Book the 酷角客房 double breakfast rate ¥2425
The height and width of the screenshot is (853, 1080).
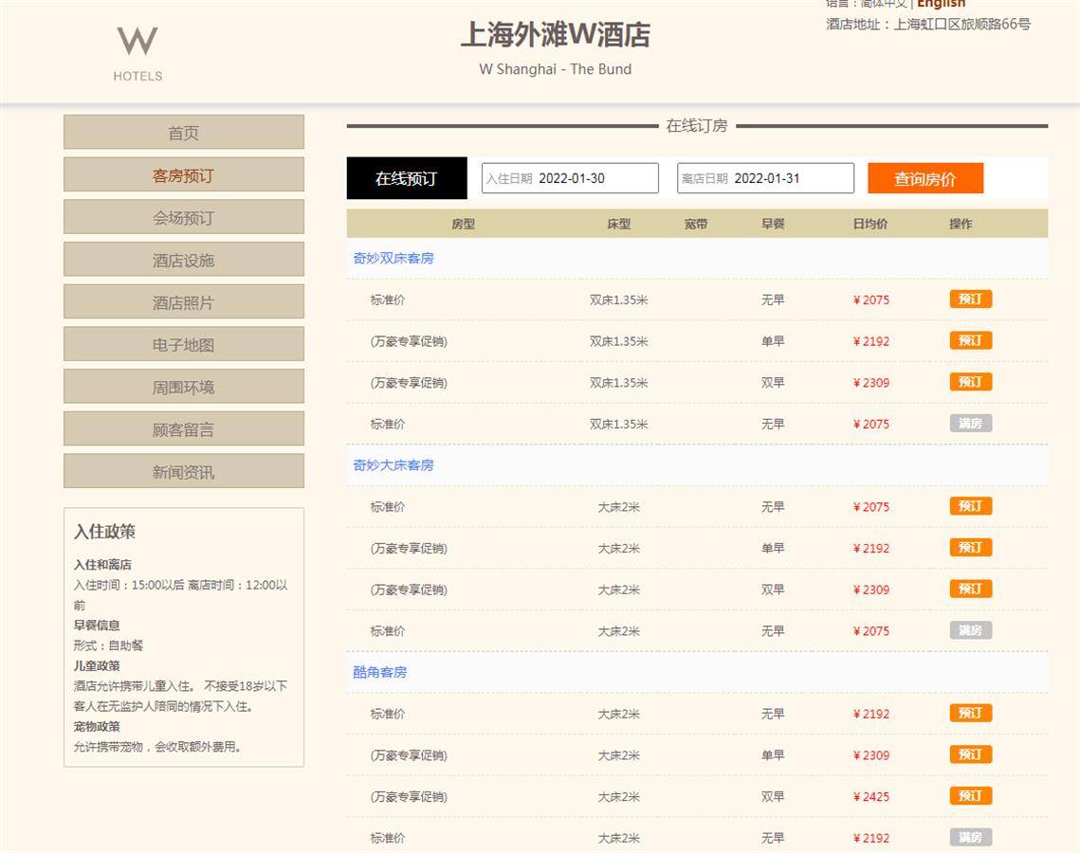(970, 796)
